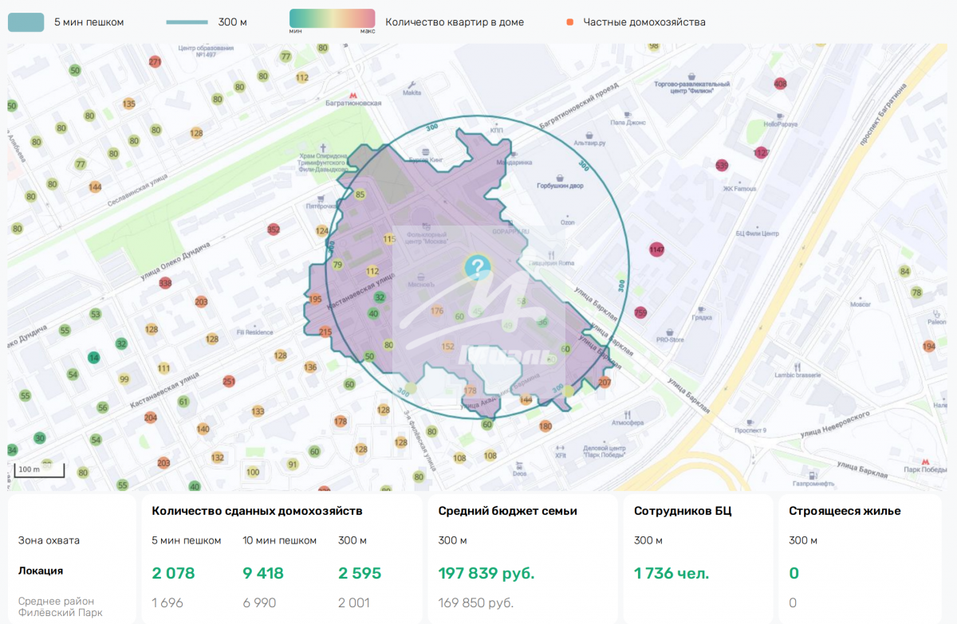The height and width of the screenshot is (624, 957).
Task: Click the Газпромнефть gas station icon
Action: 813,474
